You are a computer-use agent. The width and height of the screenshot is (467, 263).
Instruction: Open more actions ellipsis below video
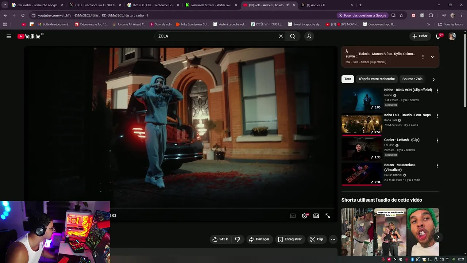pyautogui.click(x=333, y=239)
